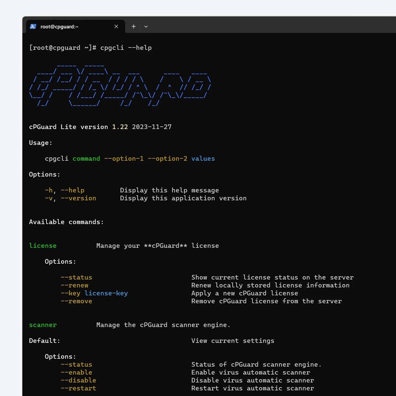Image resolution: width=396 pixels, height=396 pixels.
Task: Click the -h, --help option
Action: [65, 190]
